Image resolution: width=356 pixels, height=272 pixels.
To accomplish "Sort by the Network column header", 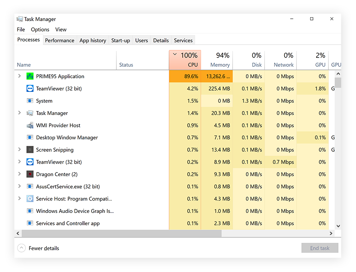I will coord(281,60).
